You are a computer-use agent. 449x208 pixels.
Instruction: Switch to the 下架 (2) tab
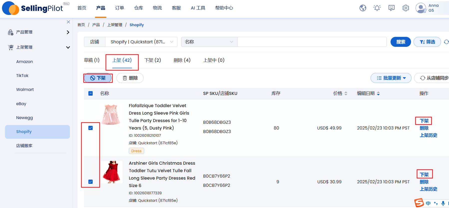(x=153, y=60)
